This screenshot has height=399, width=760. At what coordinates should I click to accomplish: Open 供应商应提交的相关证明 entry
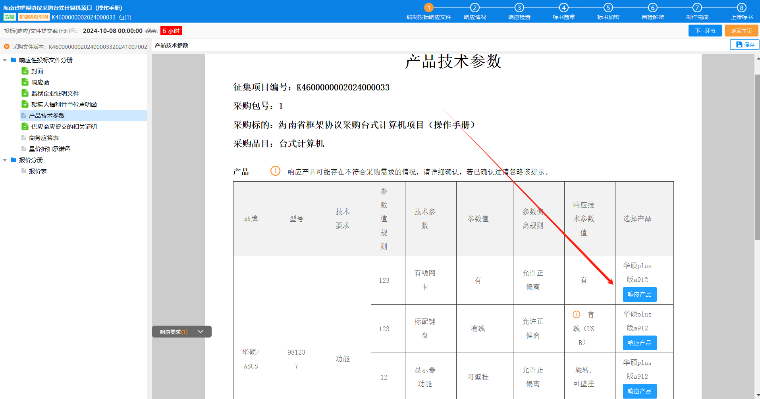point(64,127)
